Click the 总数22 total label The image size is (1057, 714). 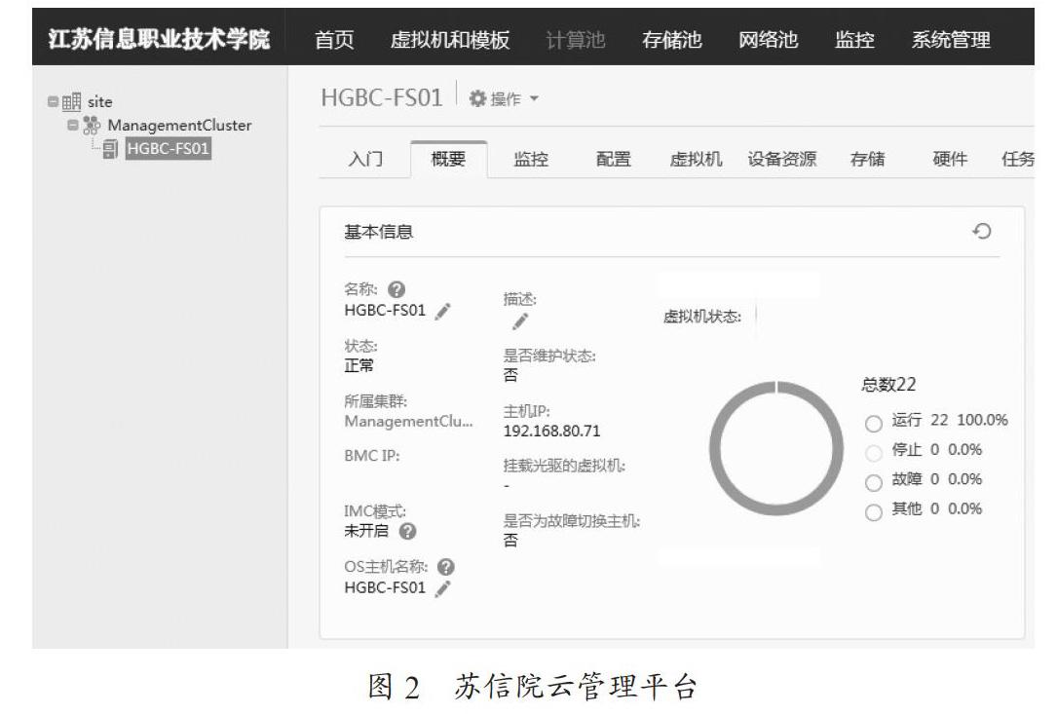[x=888, y=385]
